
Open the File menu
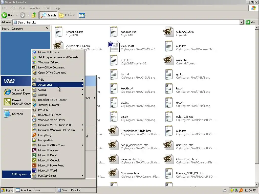point(4,8)
